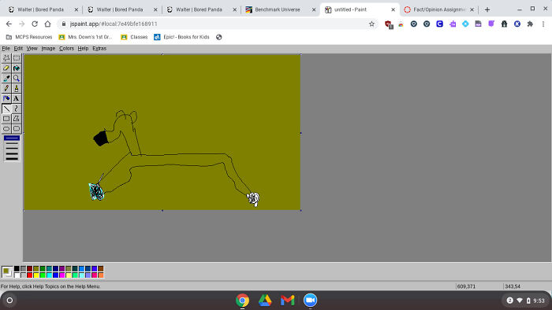This screenshot has height=310, width=552.
Task: Select the Rectangle shape tool
Action: click(x=6, y=118)
